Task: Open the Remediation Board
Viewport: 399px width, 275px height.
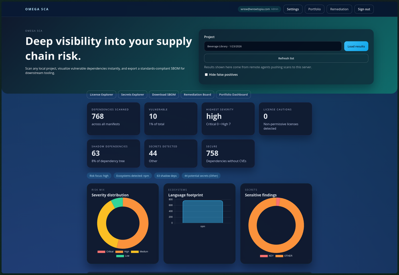Action: click(197, 95)
